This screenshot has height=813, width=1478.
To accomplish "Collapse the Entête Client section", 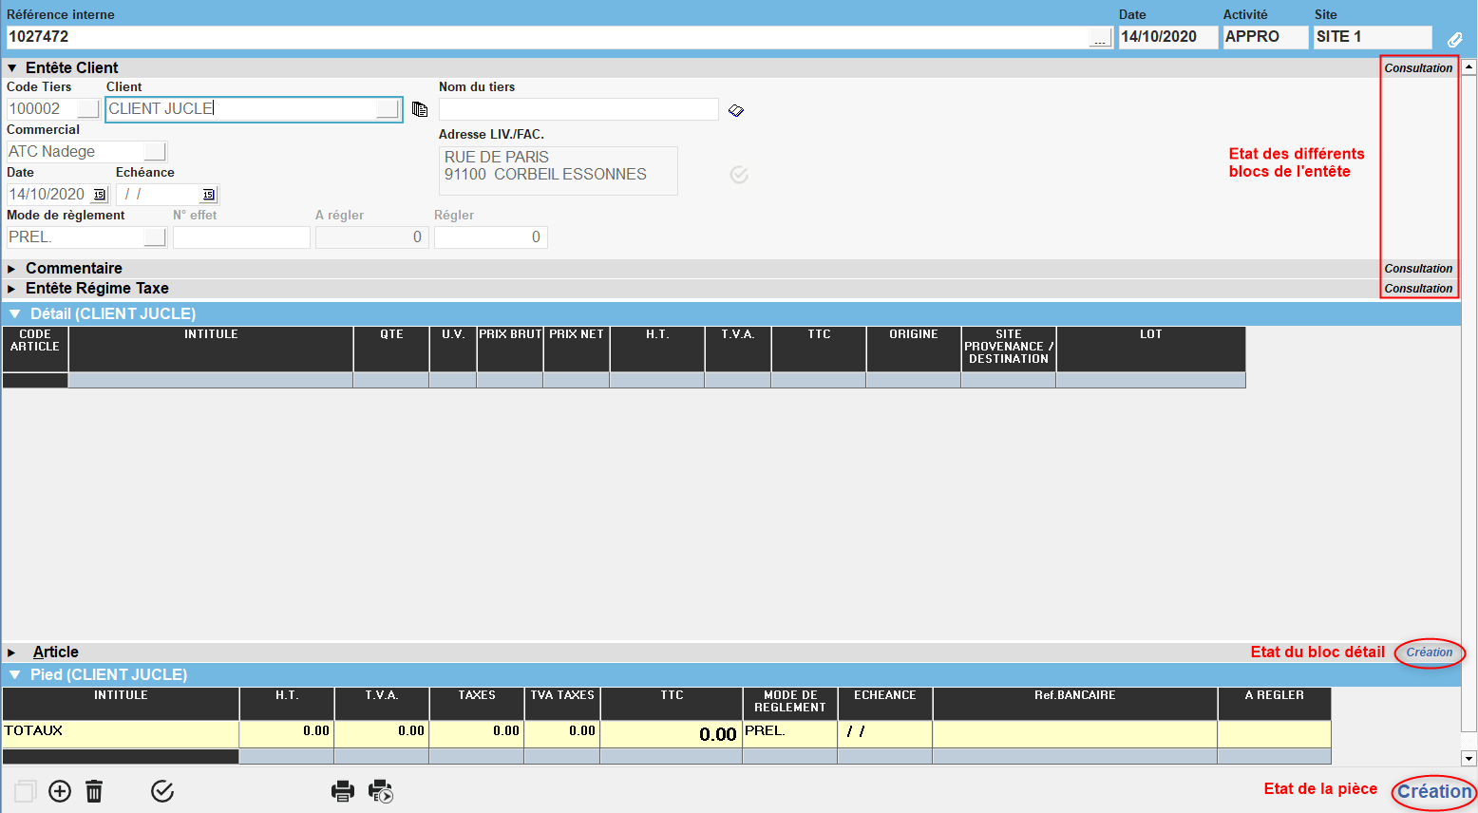I will (x=12, y=68).
